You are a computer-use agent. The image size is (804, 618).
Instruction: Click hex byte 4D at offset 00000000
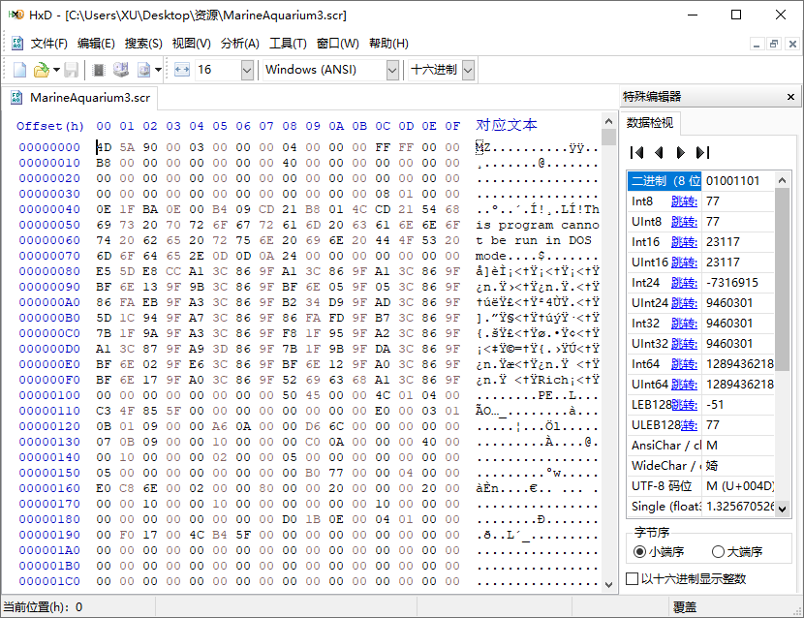[x=104, y=147]
